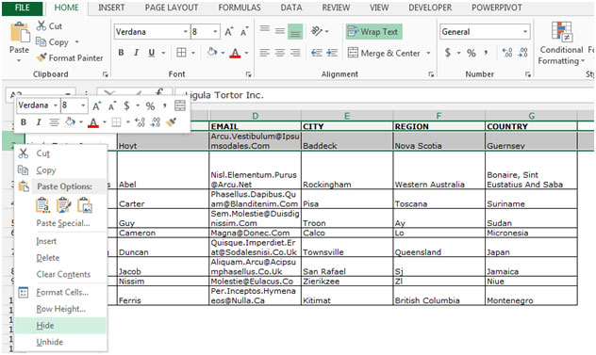Click the Borders icon in ribbon
Viewport: 596px width, 355px height.
click(181, 53)
